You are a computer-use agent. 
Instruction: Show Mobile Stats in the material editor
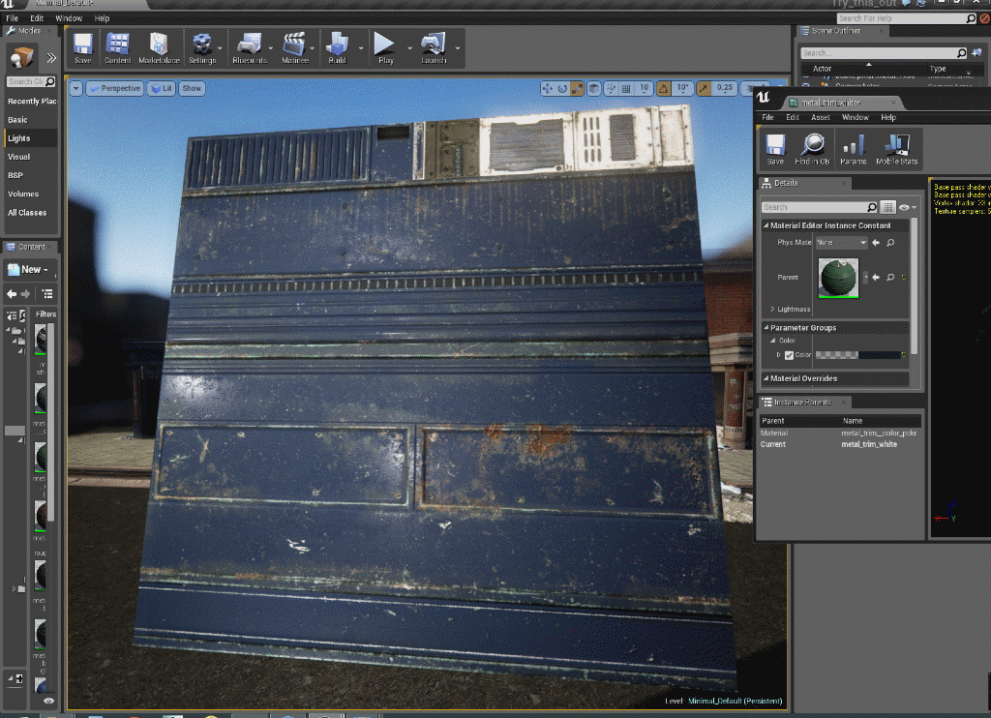(897, 149)
